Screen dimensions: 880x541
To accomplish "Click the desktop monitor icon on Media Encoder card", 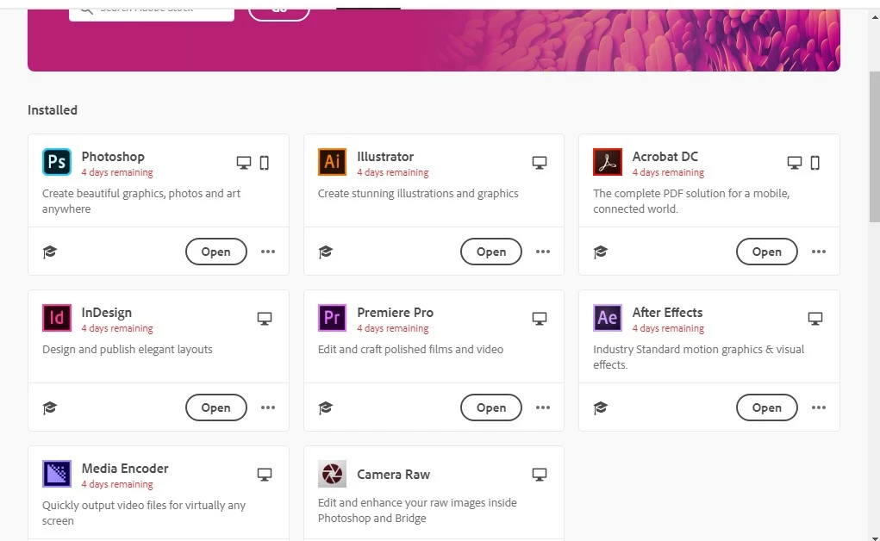I will click(x=265, y=475).
